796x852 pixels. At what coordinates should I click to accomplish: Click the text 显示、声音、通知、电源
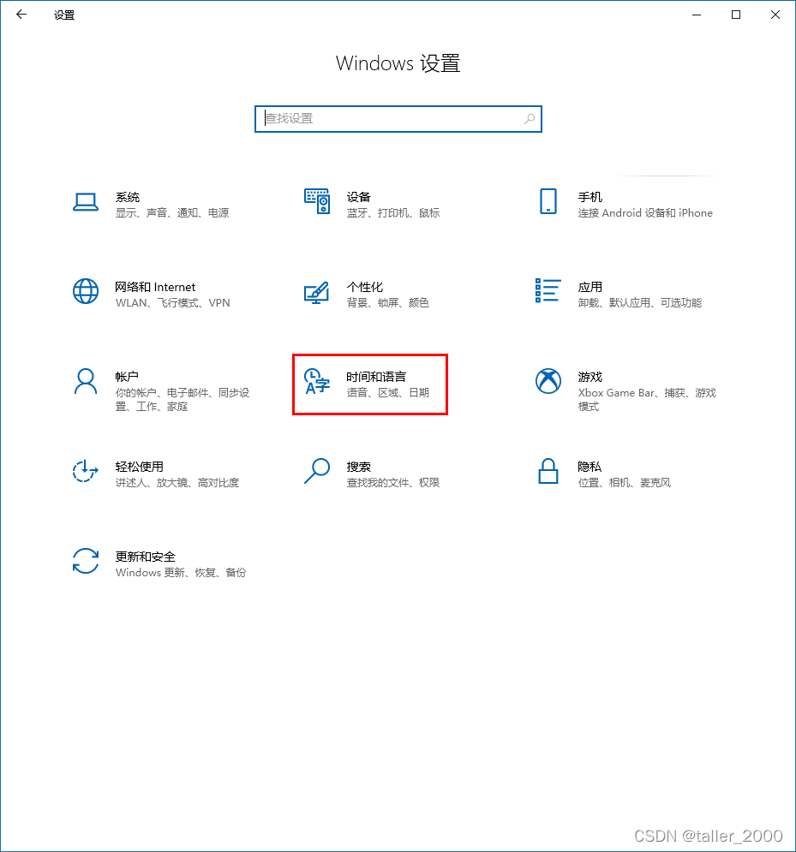(x=172, y=213)
